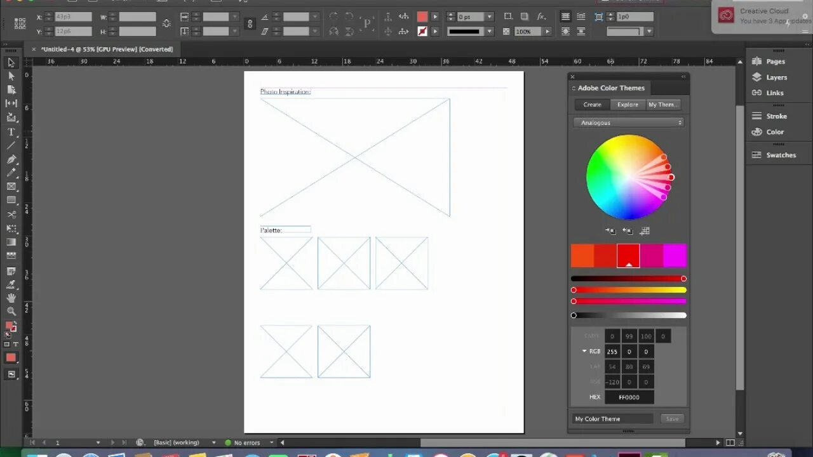
Task: Click the RGB red value field 255
Action: click(612, 352)
